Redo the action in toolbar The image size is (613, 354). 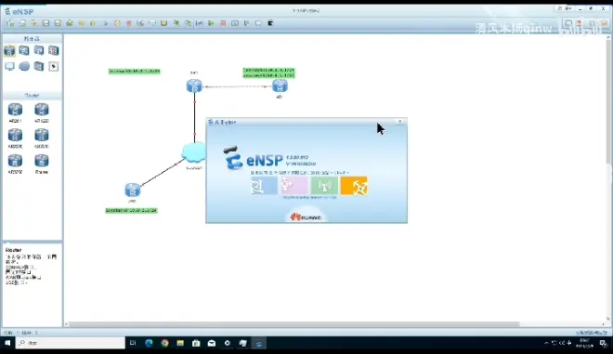[93, 23]
